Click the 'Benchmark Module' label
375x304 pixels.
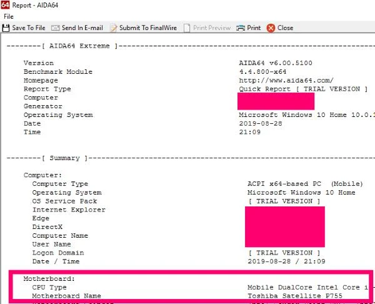(58, 72)
